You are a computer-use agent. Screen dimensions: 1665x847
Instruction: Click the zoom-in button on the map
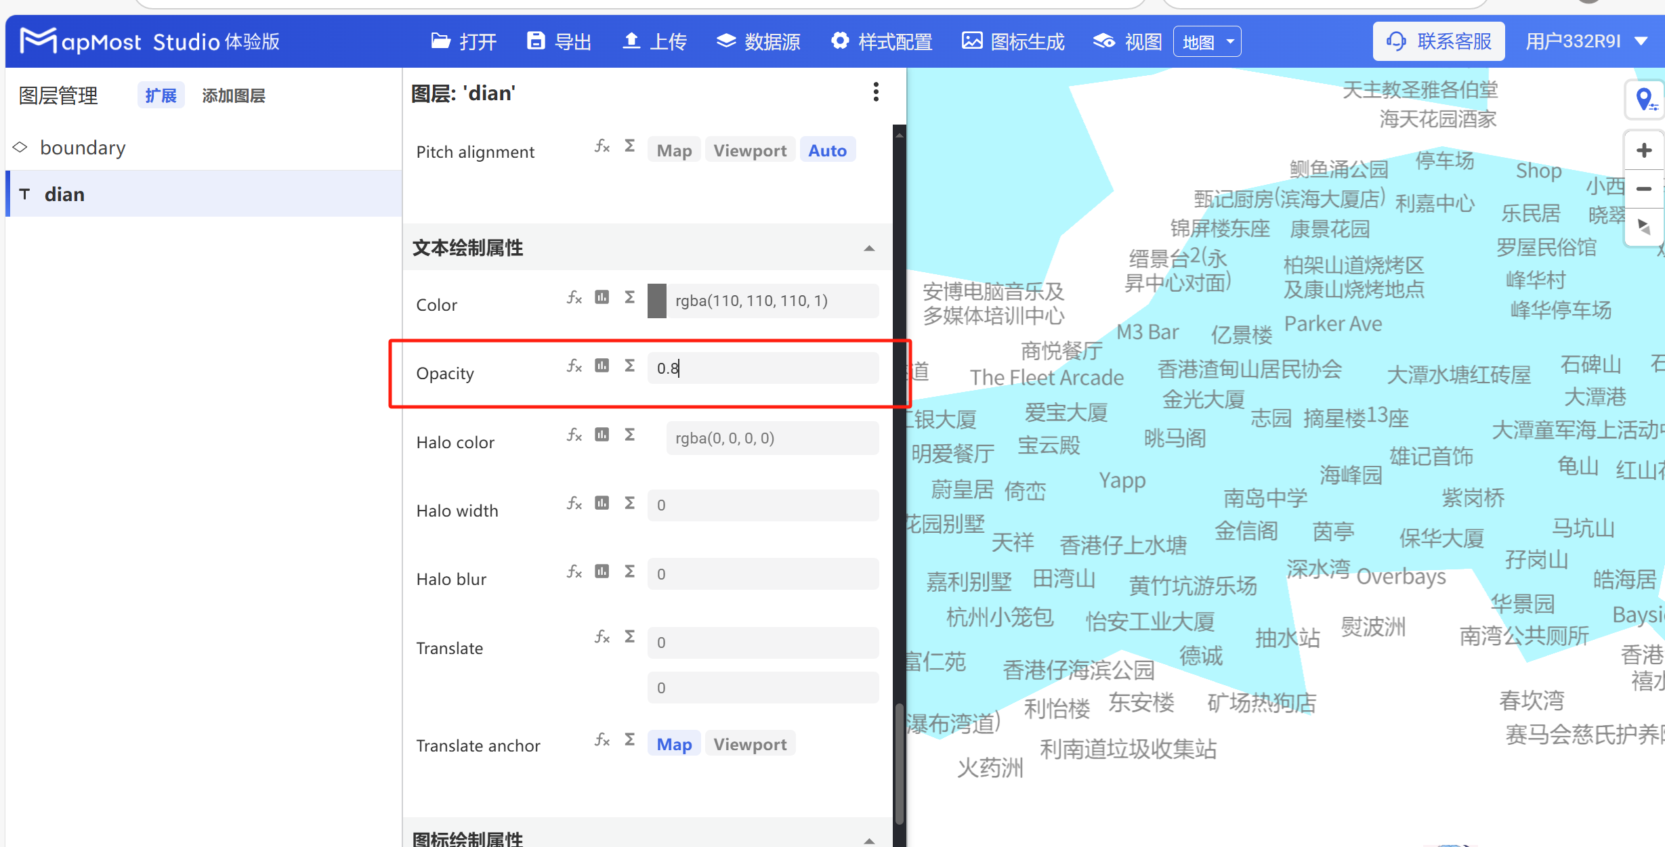[1644, 150]
